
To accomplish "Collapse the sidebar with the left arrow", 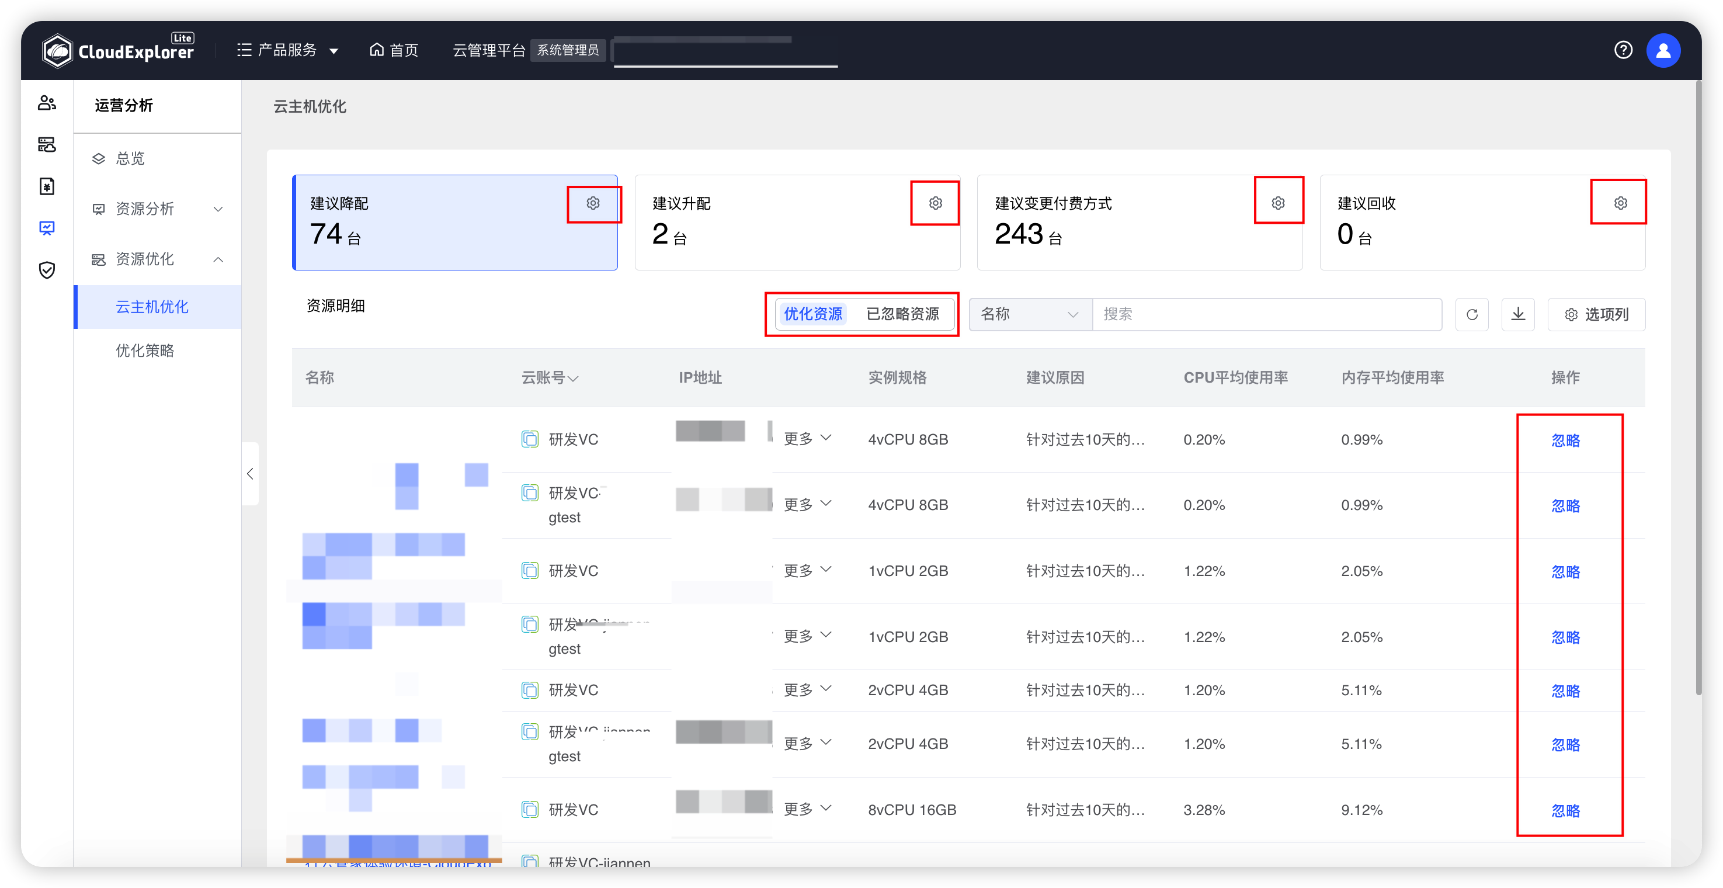I will tap(250, 474).
